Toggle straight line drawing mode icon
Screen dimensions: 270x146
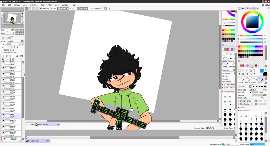click(109, 8)
